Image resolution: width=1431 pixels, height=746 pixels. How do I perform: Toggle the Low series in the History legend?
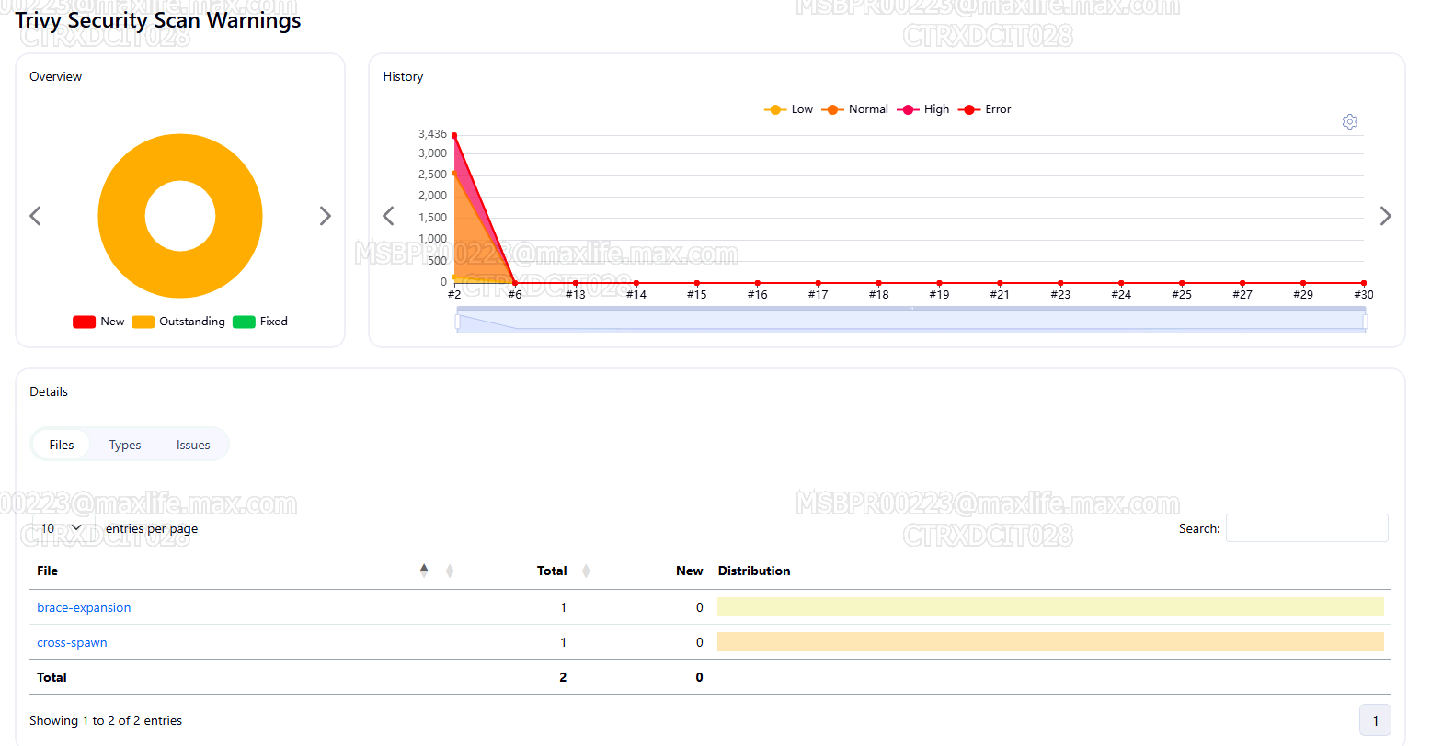click(x=788, y=108)
